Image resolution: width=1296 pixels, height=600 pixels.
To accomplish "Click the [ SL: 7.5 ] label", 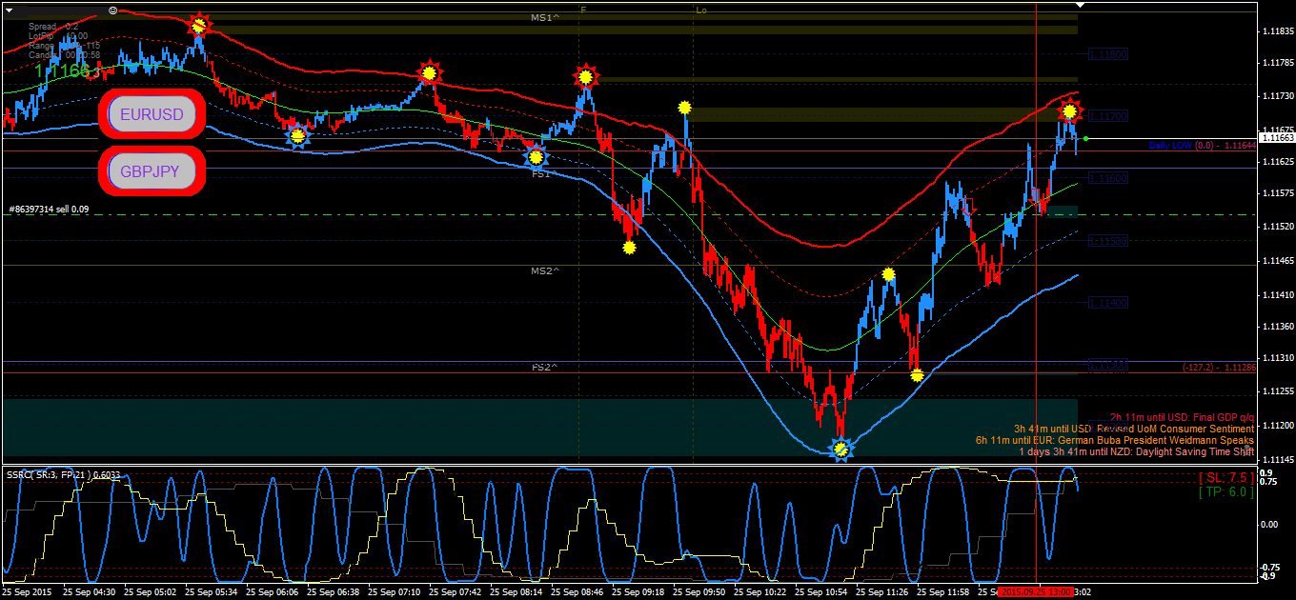I will point(1225,478).
